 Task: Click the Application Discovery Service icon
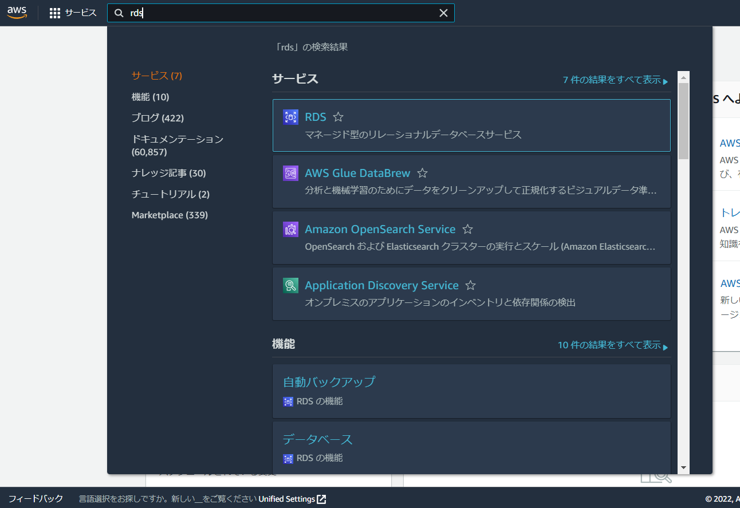click(290, 285)
